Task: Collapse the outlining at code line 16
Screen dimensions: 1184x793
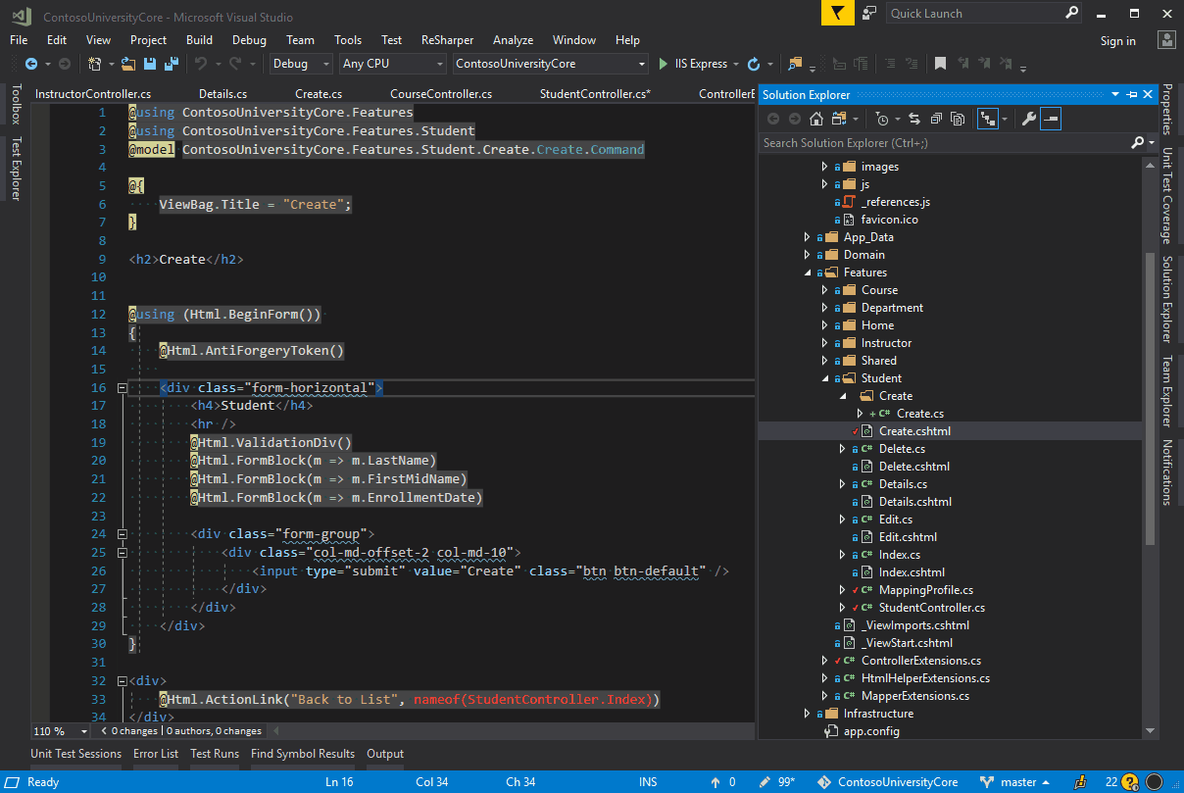Action: tap(123, 388)
